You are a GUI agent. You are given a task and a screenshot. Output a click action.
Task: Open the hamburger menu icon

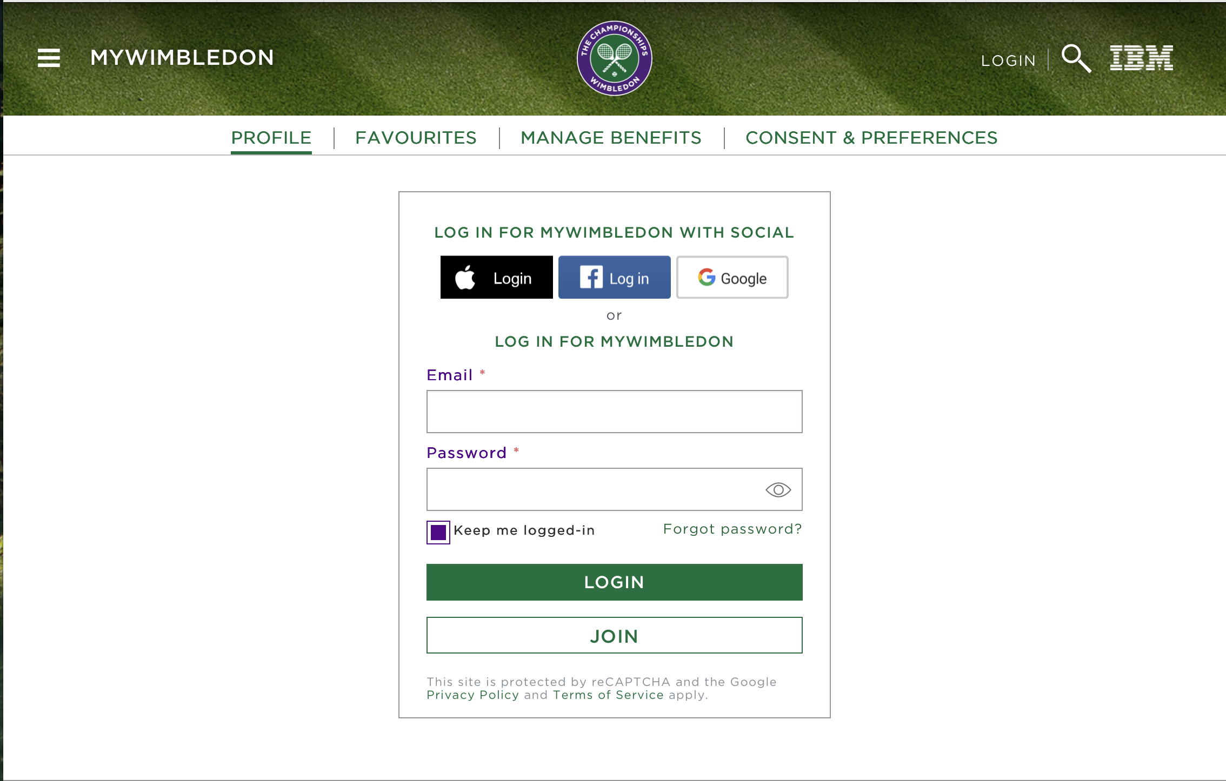click(x=49, y=58)
